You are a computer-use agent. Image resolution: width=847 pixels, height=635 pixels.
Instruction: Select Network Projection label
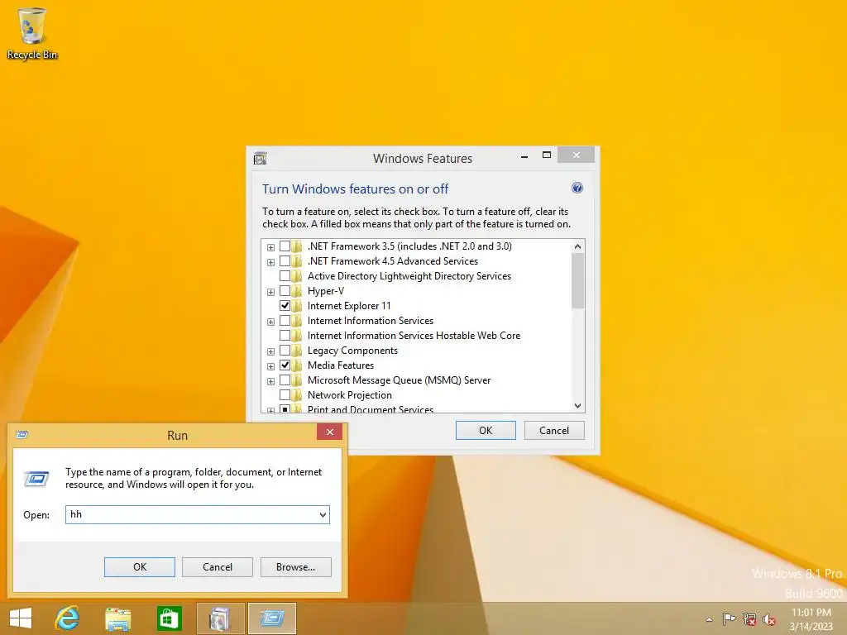[350, 395]
